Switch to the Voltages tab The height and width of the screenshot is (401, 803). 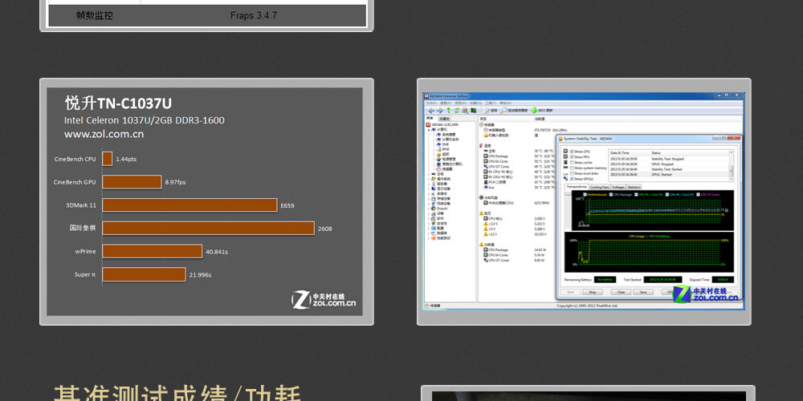pyautogui.click(x=618, y=187)
